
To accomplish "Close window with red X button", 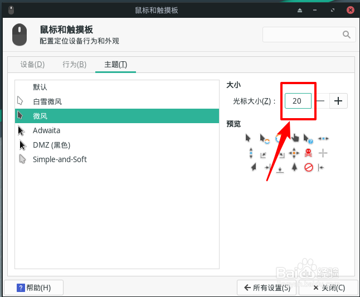I will 351,10.
